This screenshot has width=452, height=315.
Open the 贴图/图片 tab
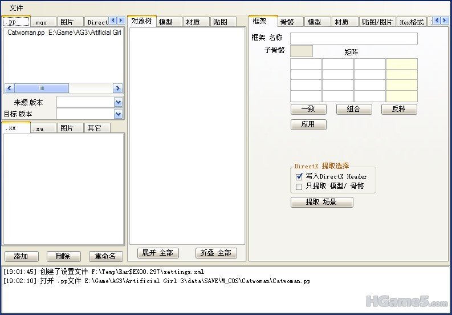point(377,22)
